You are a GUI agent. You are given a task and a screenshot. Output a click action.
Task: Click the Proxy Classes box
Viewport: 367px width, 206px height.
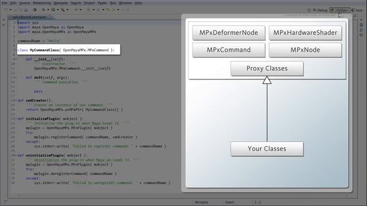click(267, 69)
